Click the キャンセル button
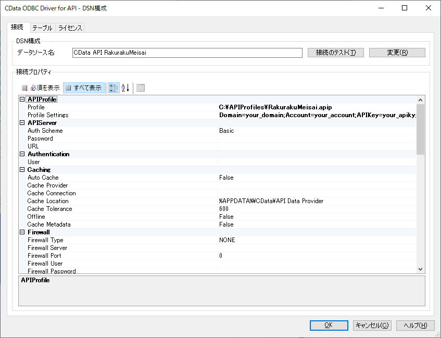 pyautogui.click(x=372, y=325)
